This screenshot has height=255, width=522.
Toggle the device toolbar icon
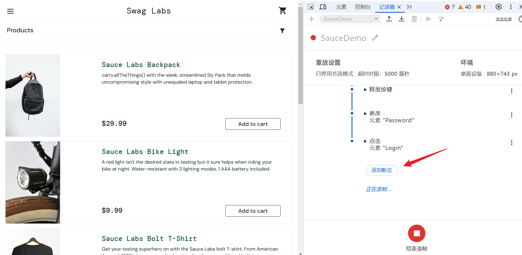click(x=323, y=7)
